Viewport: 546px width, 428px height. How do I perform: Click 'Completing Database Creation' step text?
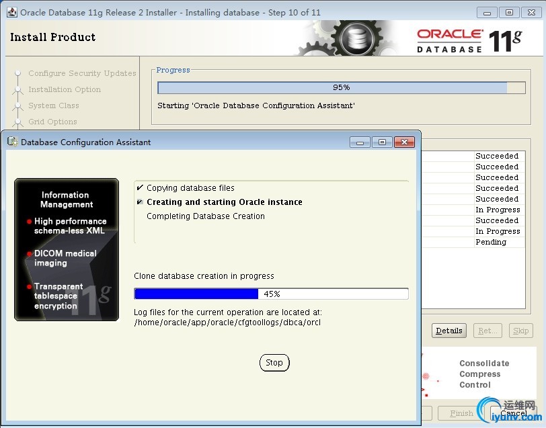206,216
